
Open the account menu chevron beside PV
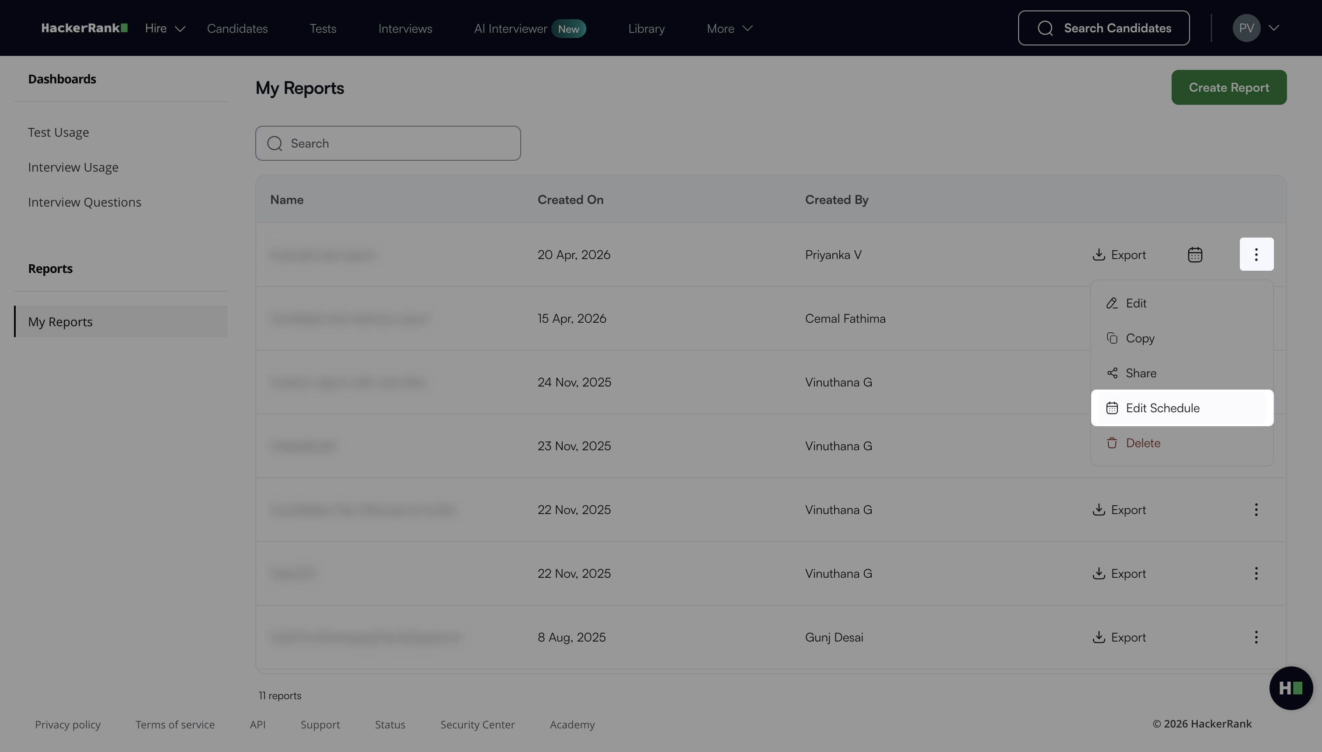point(1274,28)
